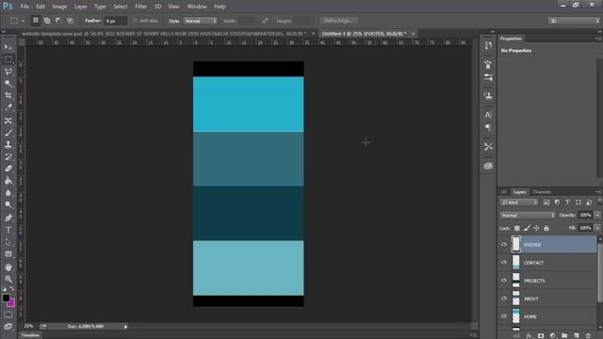Change screen mode icon in toolbox

pyautogui.click(x=8, y=327)
